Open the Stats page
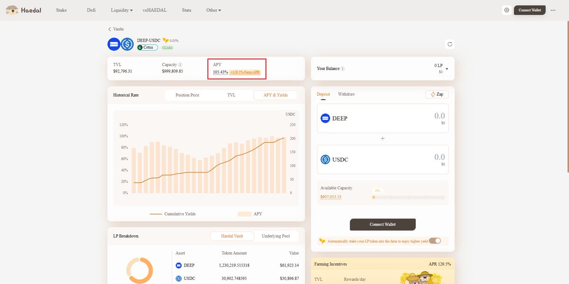 pos(187,10)
